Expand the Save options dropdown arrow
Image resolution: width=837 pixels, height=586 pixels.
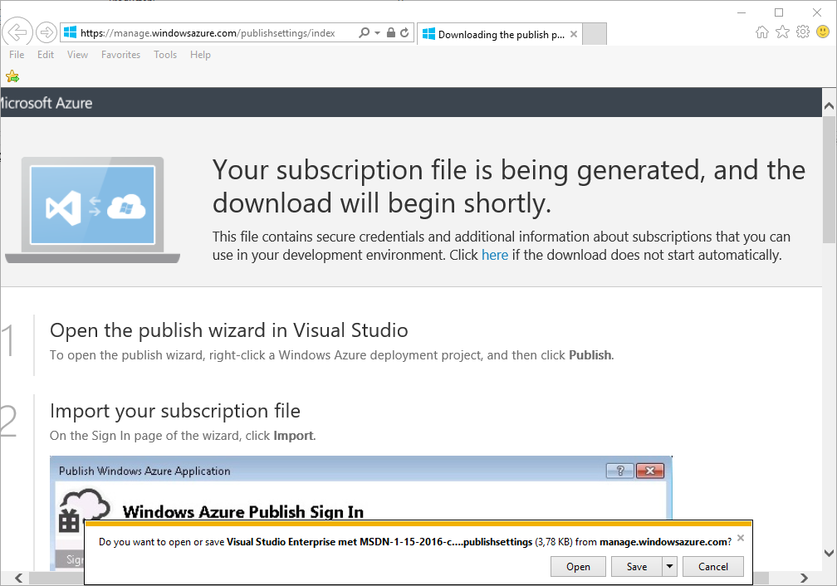pos(669,567)
